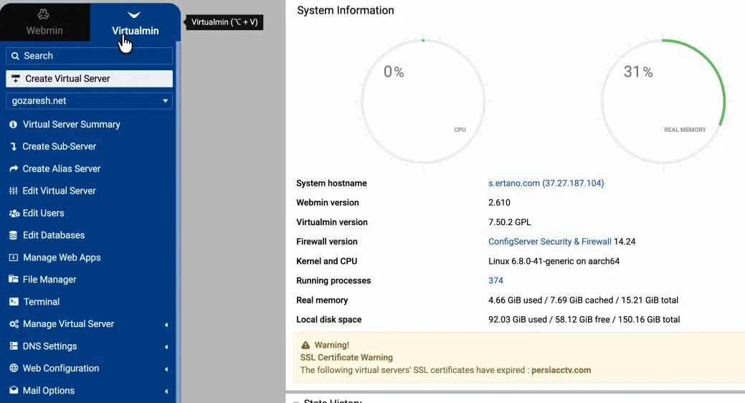Expand the DNS Settings submenu
This screenshot has height=403, width=745.
(166, 347)
